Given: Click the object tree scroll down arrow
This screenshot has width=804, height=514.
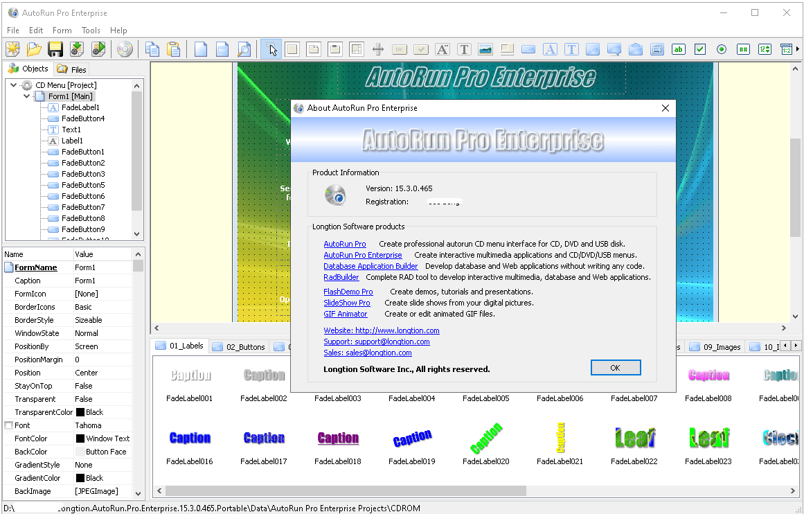Looking at the screenshot, I should tap(137, 234).
